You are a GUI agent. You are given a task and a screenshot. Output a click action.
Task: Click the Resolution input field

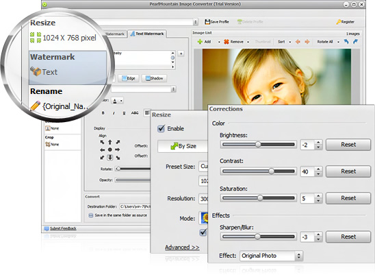203,199
